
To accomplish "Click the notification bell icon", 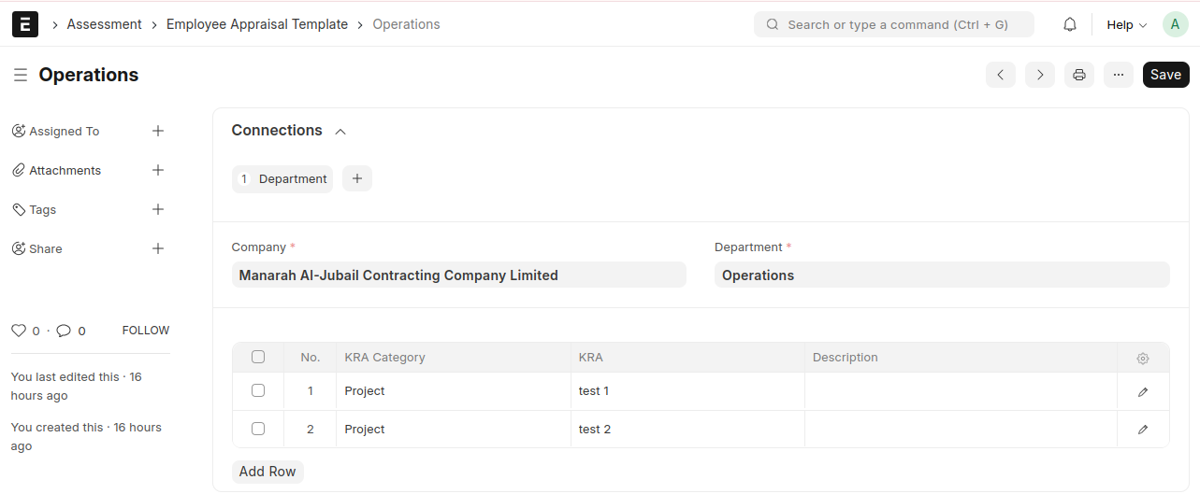I will pos(1070,25).
